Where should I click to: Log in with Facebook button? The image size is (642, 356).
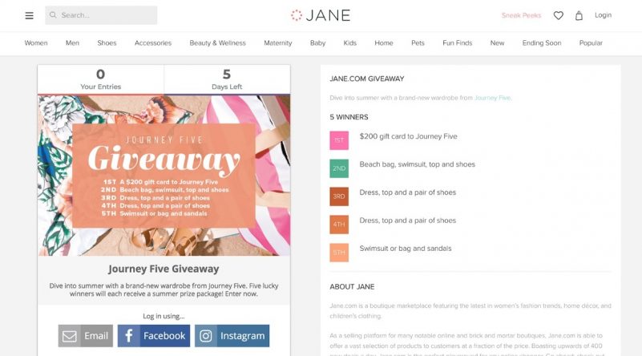[154, 336]
